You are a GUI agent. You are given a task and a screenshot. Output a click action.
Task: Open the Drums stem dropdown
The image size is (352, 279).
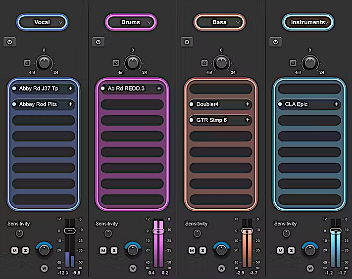pyautogui.click(x=131, y=22)
